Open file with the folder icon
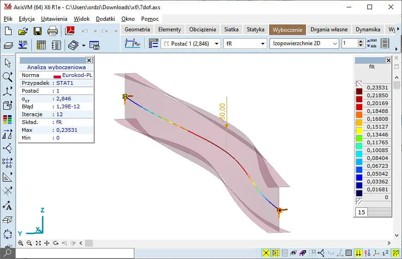This screenshot has height=259, width=402. (23, 31)
